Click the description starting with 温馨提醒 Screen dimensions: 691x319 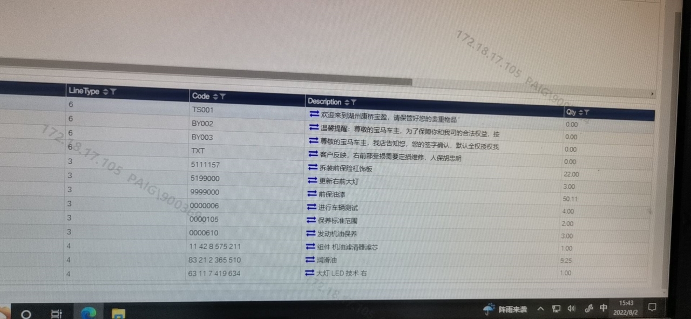[x=410, y=131]
